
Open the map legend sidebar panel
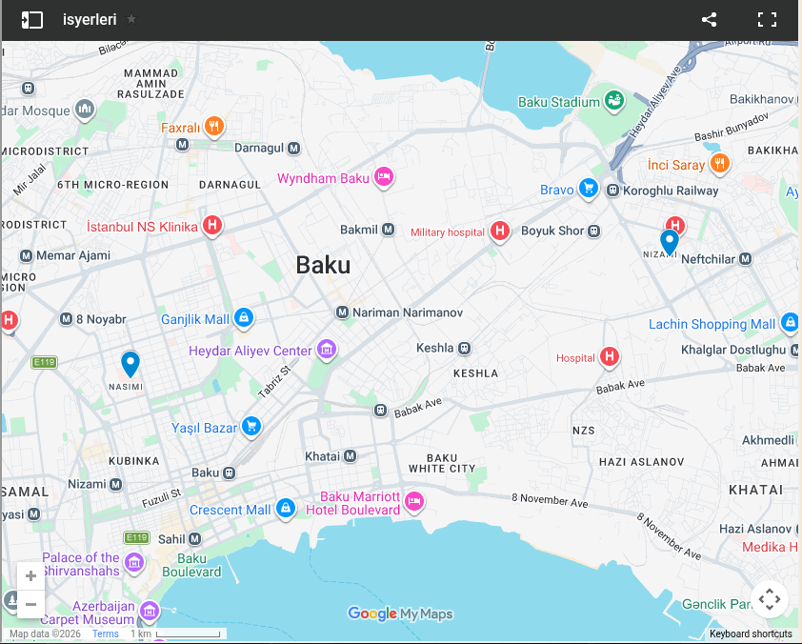click(32, 19)
